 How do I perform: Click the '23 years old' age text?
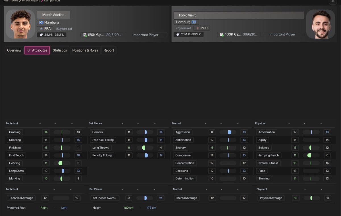point(64,29)
